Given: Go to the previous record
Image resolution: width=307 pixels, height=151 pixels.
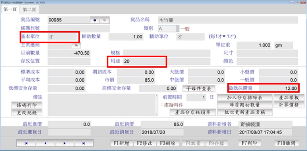Looking at the screenshot, I should click(x=45, y=143).
